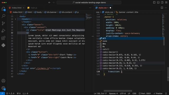Select the '0ms' autocomplete suggestion

point(132,44)
